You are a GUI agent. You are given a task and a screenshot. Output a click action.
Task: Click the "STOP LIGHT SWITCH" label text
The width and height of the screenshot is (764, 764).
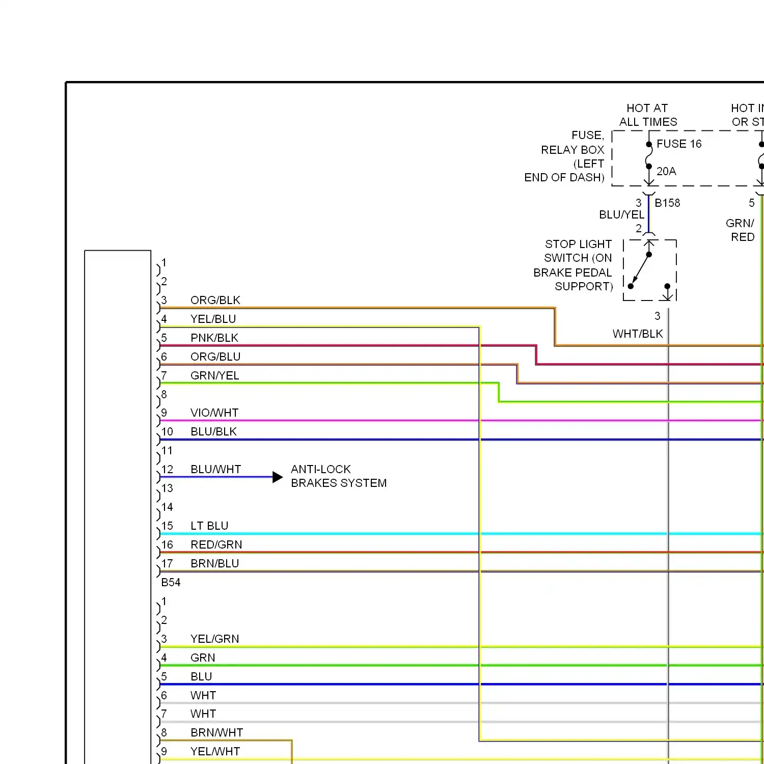573,265
